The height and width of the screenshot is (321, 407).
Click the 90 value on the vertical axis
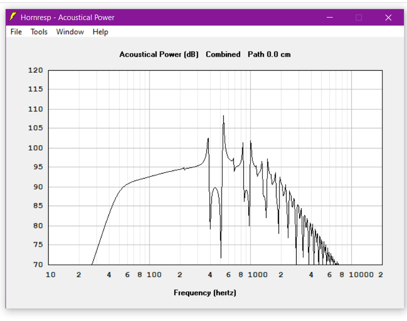click(38, 187)
